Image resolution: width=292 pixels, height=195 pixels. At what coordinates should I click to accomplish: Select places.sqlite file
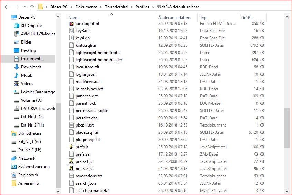point(87,132)
